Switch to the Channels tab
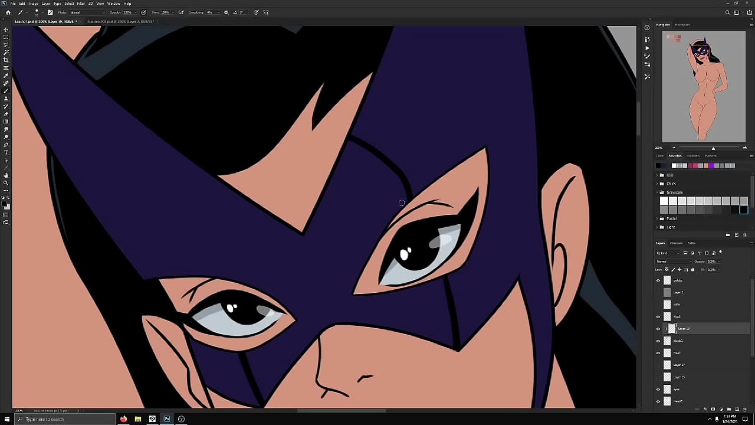755x425 pixels. pos(676,243)
